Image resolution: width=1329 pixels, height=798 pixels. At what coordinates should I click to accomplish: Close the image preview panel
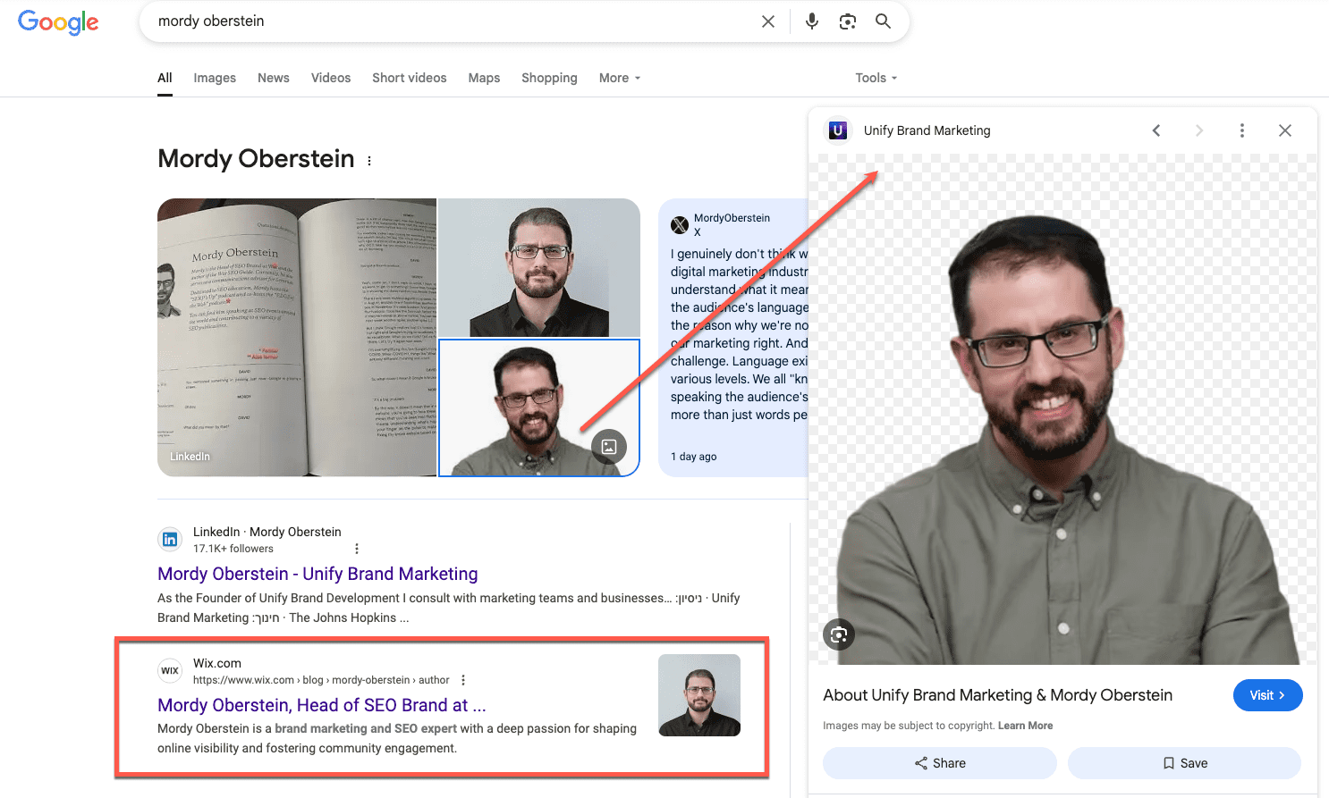[1285, 130]
